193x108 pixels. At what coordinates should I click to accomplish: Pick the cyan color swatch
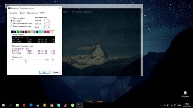43,32
